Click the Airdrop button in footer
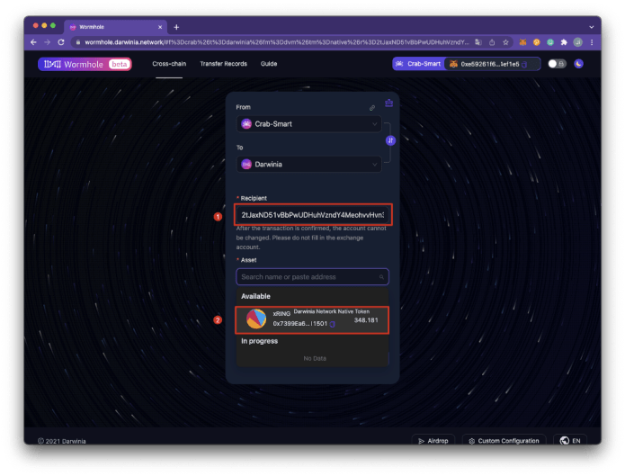The height and width of the screenshot is (476, 625). pyautogui.click(x=433, y=441)
